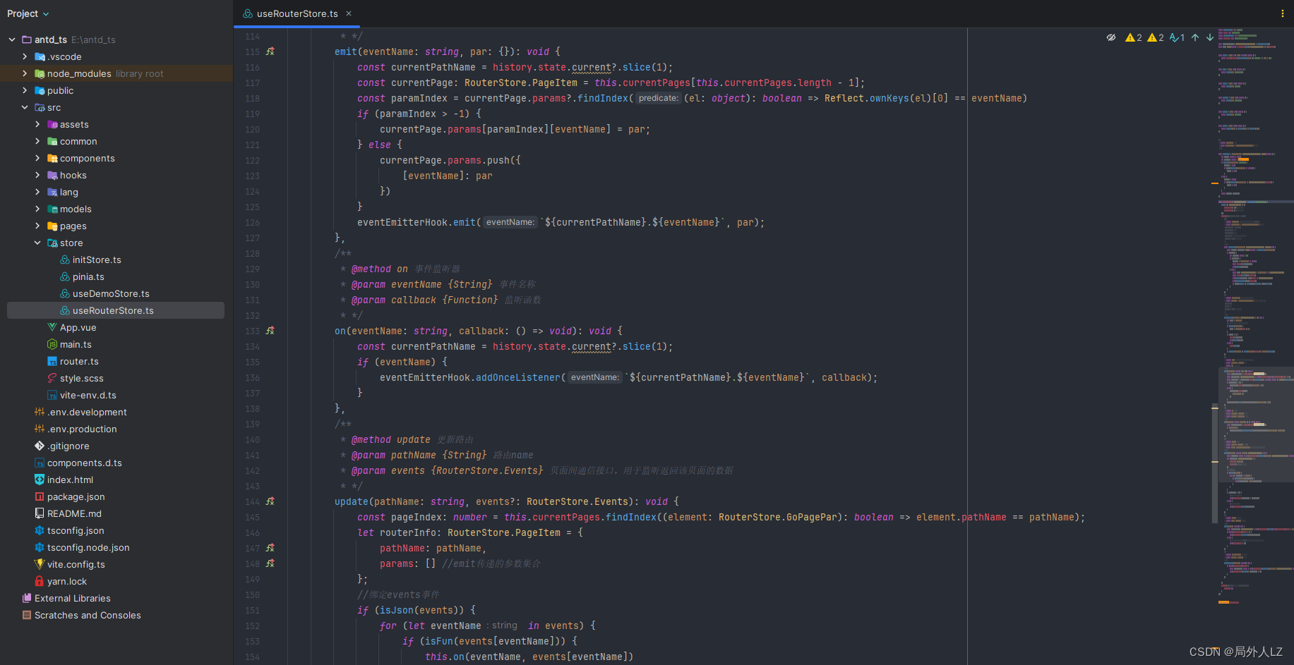Close the useRouterStore.ts tab
This screenshot has height=665, width=1294.
[349, 13]
